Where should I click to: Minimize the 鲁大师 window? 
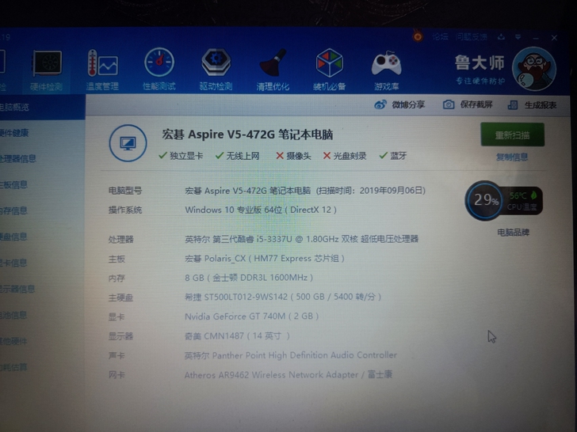click(x=536, y=38)
